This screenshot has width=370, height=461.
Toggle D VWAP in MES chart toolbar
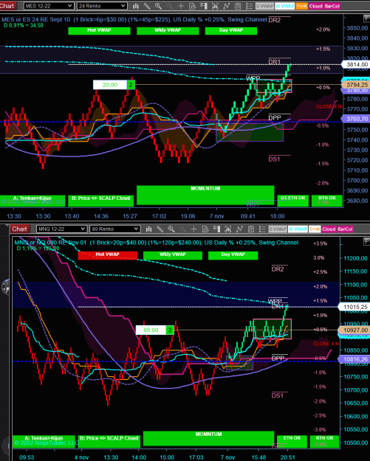point(264,6)
